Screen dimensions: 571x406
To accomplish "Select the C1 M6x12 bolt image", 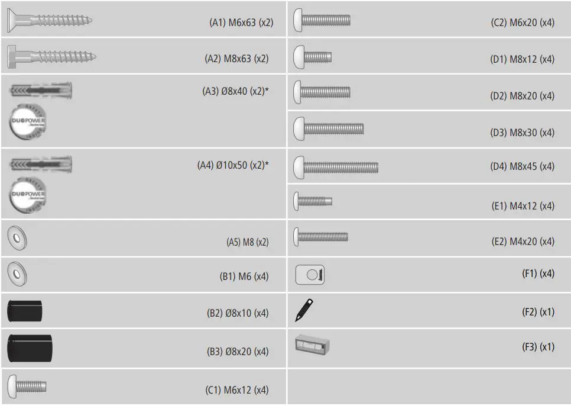I will tap(27, 387).
